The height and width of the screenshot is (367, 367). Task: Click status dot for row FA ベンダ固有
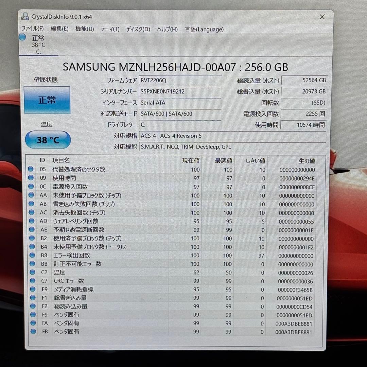(33, 323)
